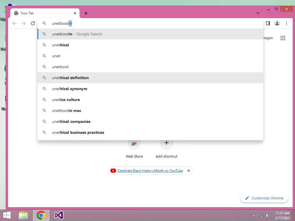The image size is (295, 221).
Task: Open the Windows Start menu
Action: [x=7, y=215]
